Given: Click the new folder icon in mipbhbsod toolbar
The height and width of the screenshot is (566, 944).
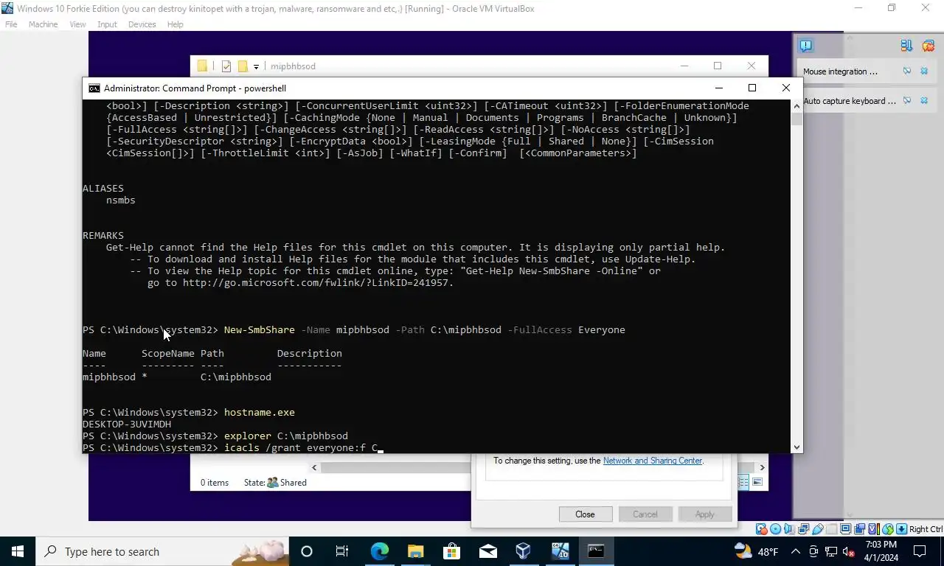Looking at the screenshot, I should pyautogui.click(x=242, y=66).
